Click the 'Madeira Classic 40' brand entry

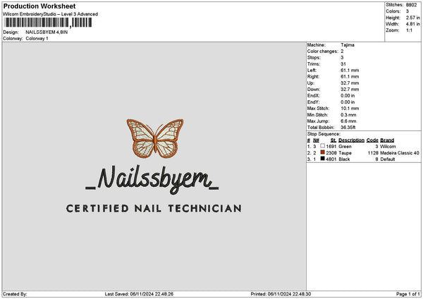400,153
